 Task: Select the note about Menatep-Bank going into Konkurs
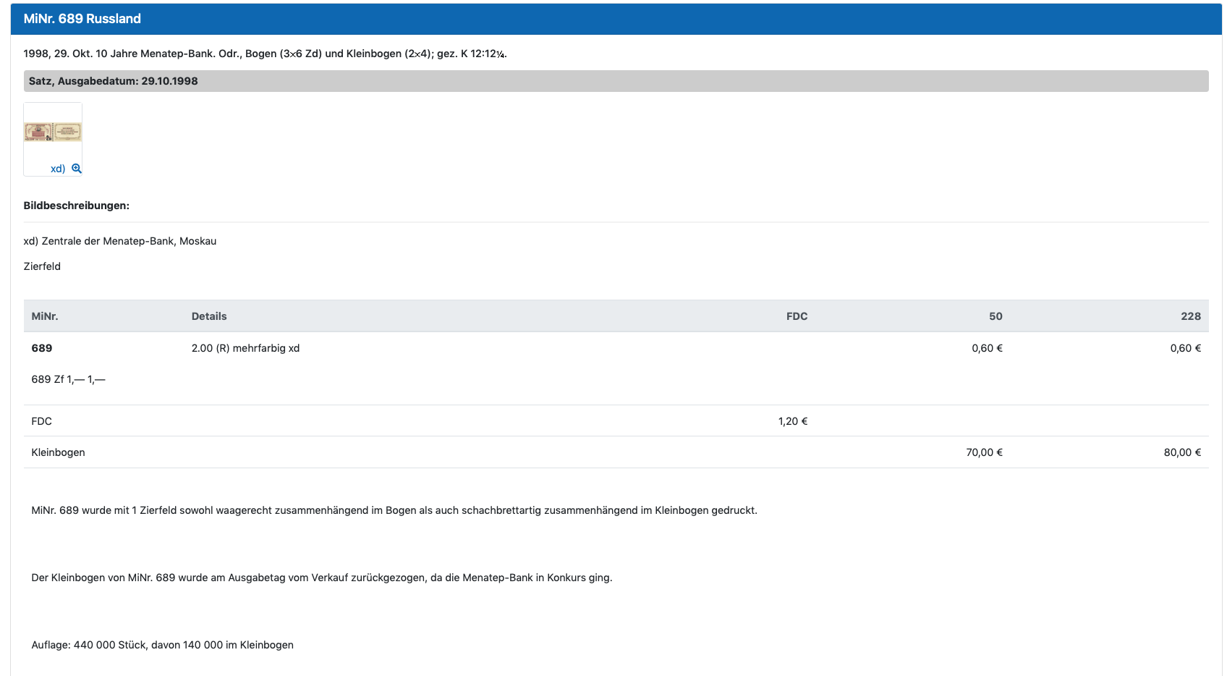pyautogui.click(x=322, y=578)
